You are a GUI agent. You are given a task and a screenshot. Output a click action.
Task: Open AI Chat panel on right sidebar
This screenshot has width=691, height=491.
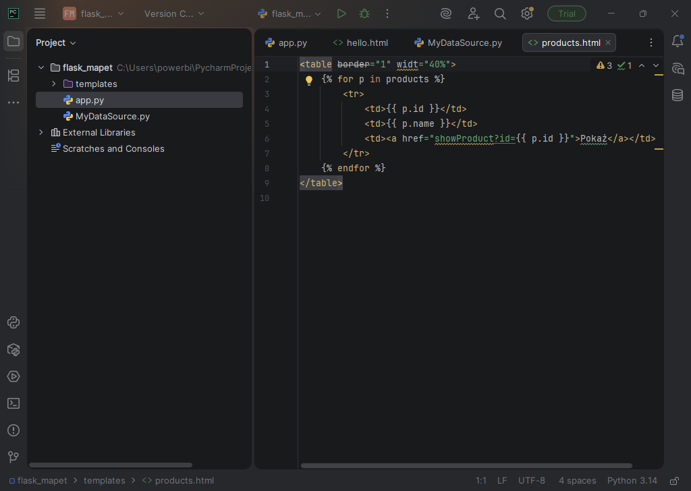(x=678, y=68)
